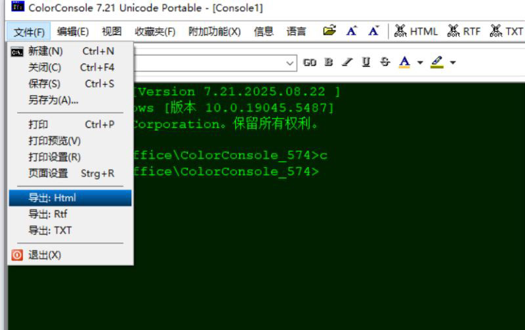525x330 pixels.
Task: Open 打印设置(R) from the menu
Action: coord(70,157)
